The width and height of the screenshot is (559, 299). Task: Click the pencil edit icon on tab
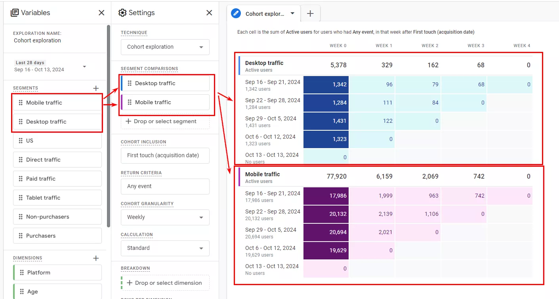coord(236,13)
